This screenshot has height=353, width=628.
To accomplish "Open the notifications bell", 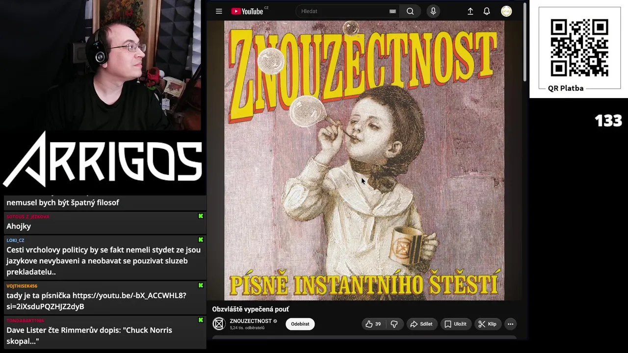I will tap(487, 11).
